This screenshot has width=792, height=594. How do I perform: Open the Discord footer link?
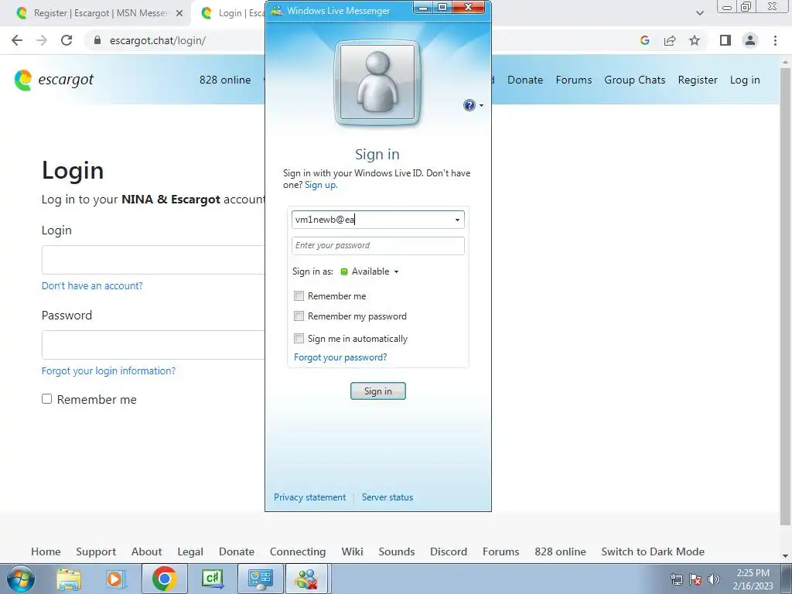click(x=449, y=551)
